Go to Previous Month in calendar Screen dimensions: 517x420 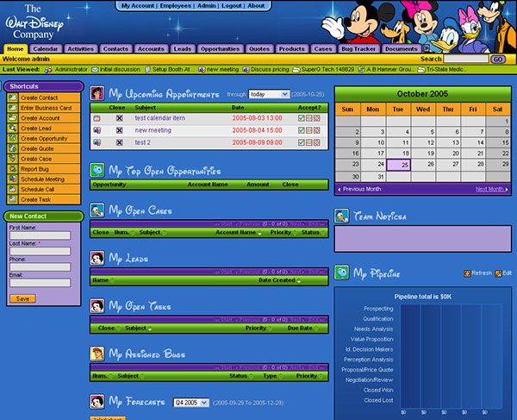click(359, 189)
